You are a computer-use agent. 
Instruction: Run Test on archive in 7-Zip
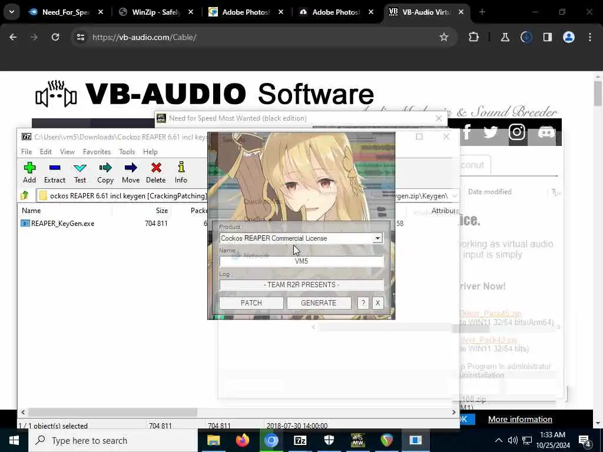[80, 172]
